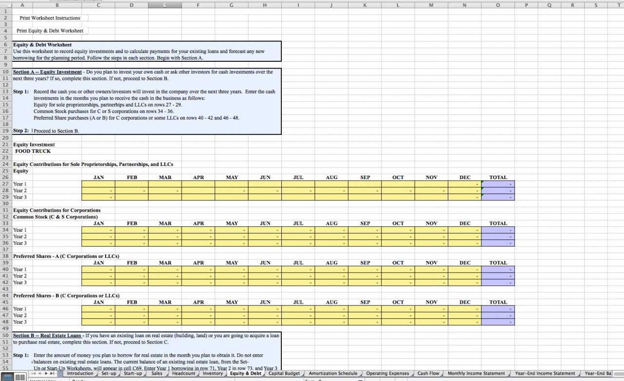Viewport: 624px width, 381px height.
Task: Click OCT header in row 45
Action: click(x=398, y=302)
